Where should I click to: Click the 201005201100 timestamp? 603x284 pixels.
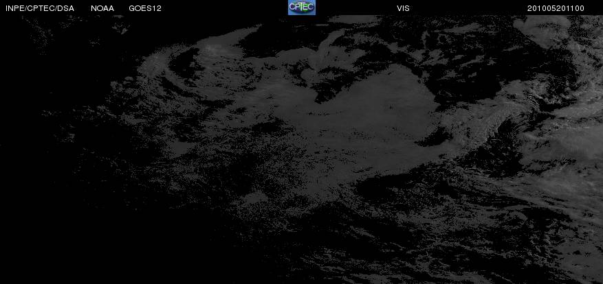point(556,8)
